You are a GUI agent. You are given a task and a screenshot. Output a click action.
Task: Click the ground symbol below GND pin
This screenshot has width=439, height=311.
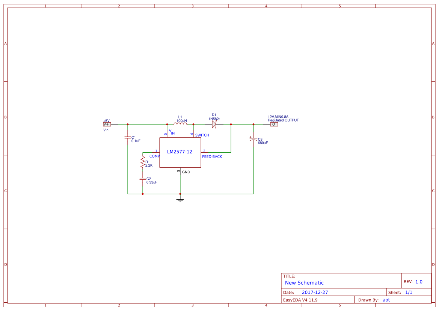coord(180,199)
